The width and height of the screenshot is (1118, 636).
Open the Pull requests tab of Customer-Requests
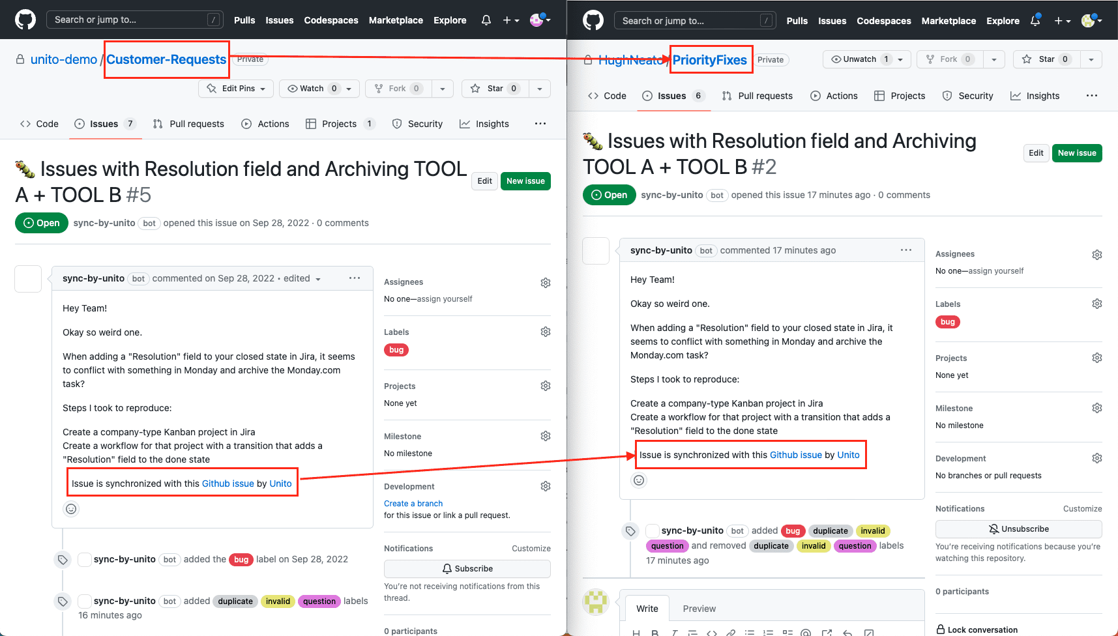click(x=188, y=123)
